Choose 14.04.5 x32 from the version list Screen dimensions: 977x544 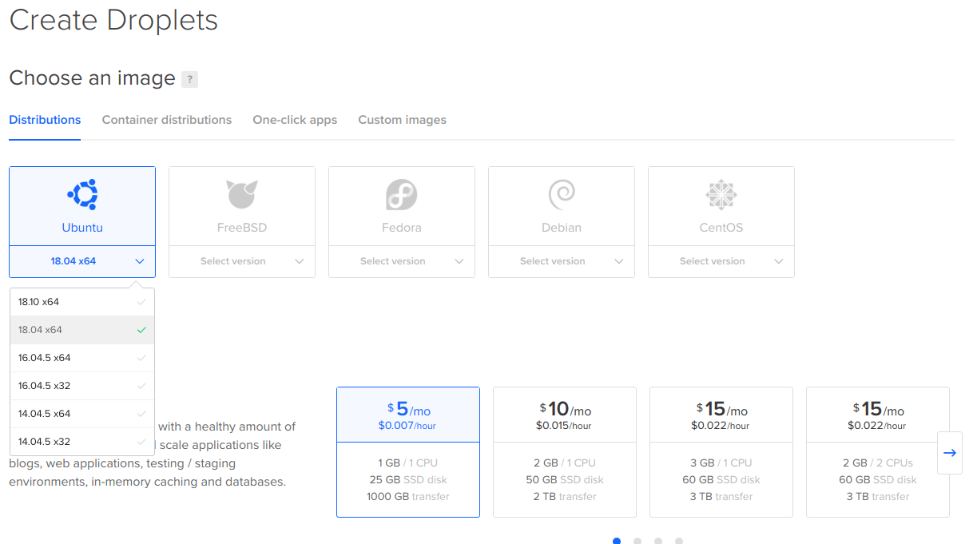[x=82, y=442]
